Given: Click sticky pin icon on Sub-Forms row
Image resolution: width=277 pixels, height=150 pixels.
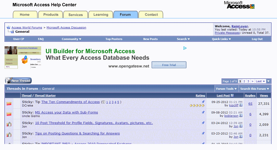Looking at the screenshot, I should [x=203, y=112].
